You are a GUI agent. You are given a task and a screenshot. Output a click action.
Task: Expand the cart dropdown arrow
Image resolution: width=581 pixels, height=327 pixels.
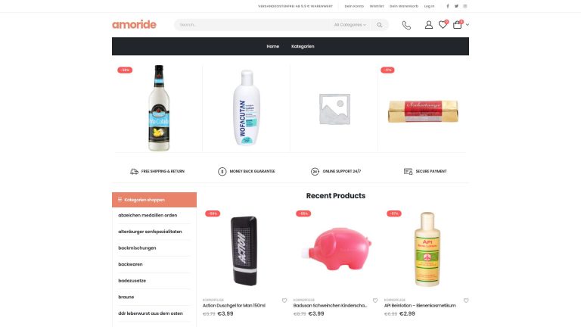(x=468, y=25)
